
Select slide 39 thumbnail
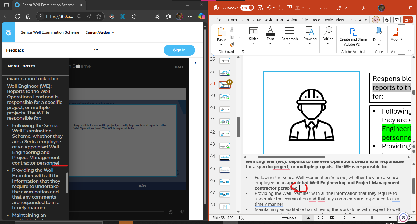[x=225, y=97]
